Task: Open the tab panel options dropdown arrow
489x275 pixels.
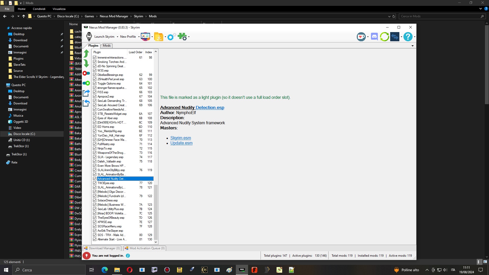Action: point(413,46)
